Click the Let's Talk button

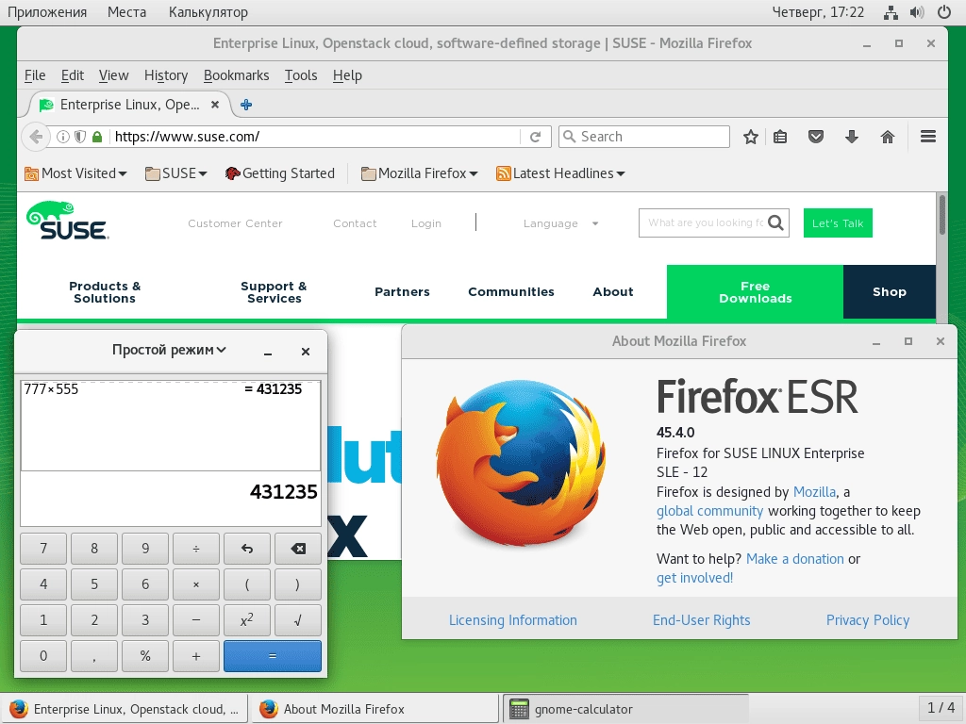(838, 222)
